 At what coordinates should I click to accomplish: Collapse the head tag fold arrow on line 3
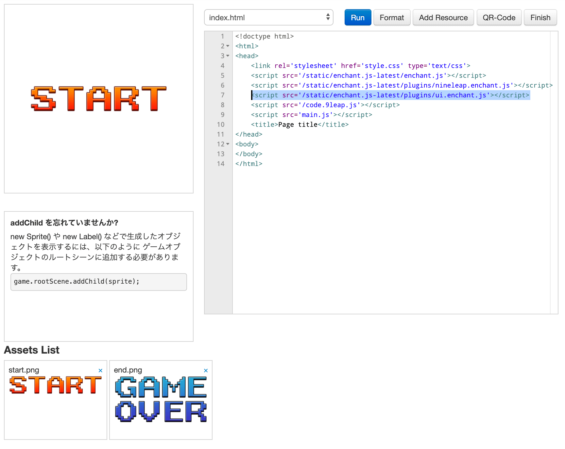228,56
